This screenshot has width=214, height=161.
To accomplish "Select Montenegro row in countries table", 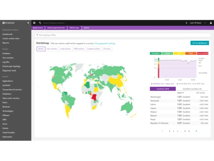I will click(x=179, y=97).
